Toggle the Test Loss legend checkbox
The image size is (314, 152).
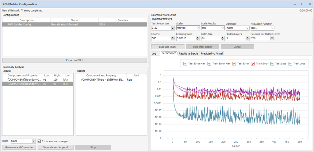(272, 64)
